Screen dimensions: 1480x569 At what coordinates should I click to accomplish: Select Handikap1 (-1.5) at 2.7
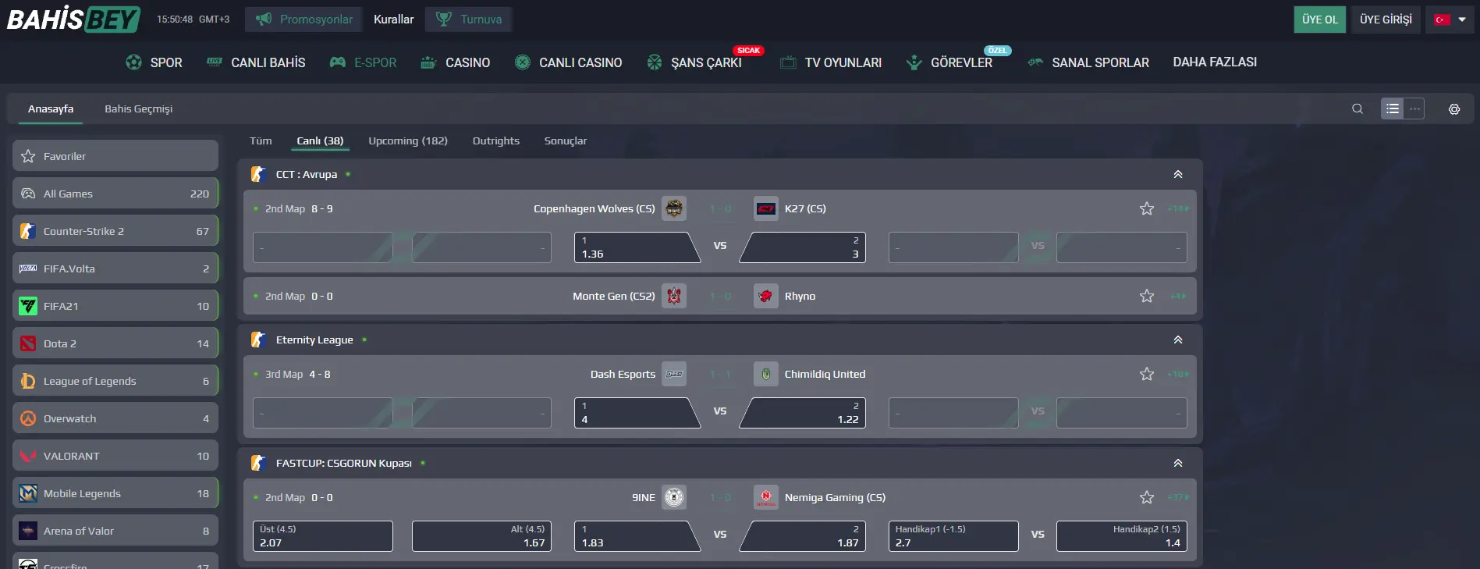(x=953, y=536)
